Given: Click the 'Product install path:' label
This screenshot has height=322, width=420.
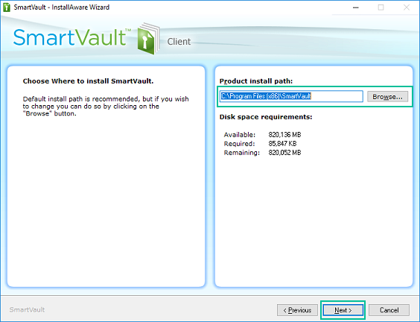Looking at the screenshot, I should (x=256, y=81).
